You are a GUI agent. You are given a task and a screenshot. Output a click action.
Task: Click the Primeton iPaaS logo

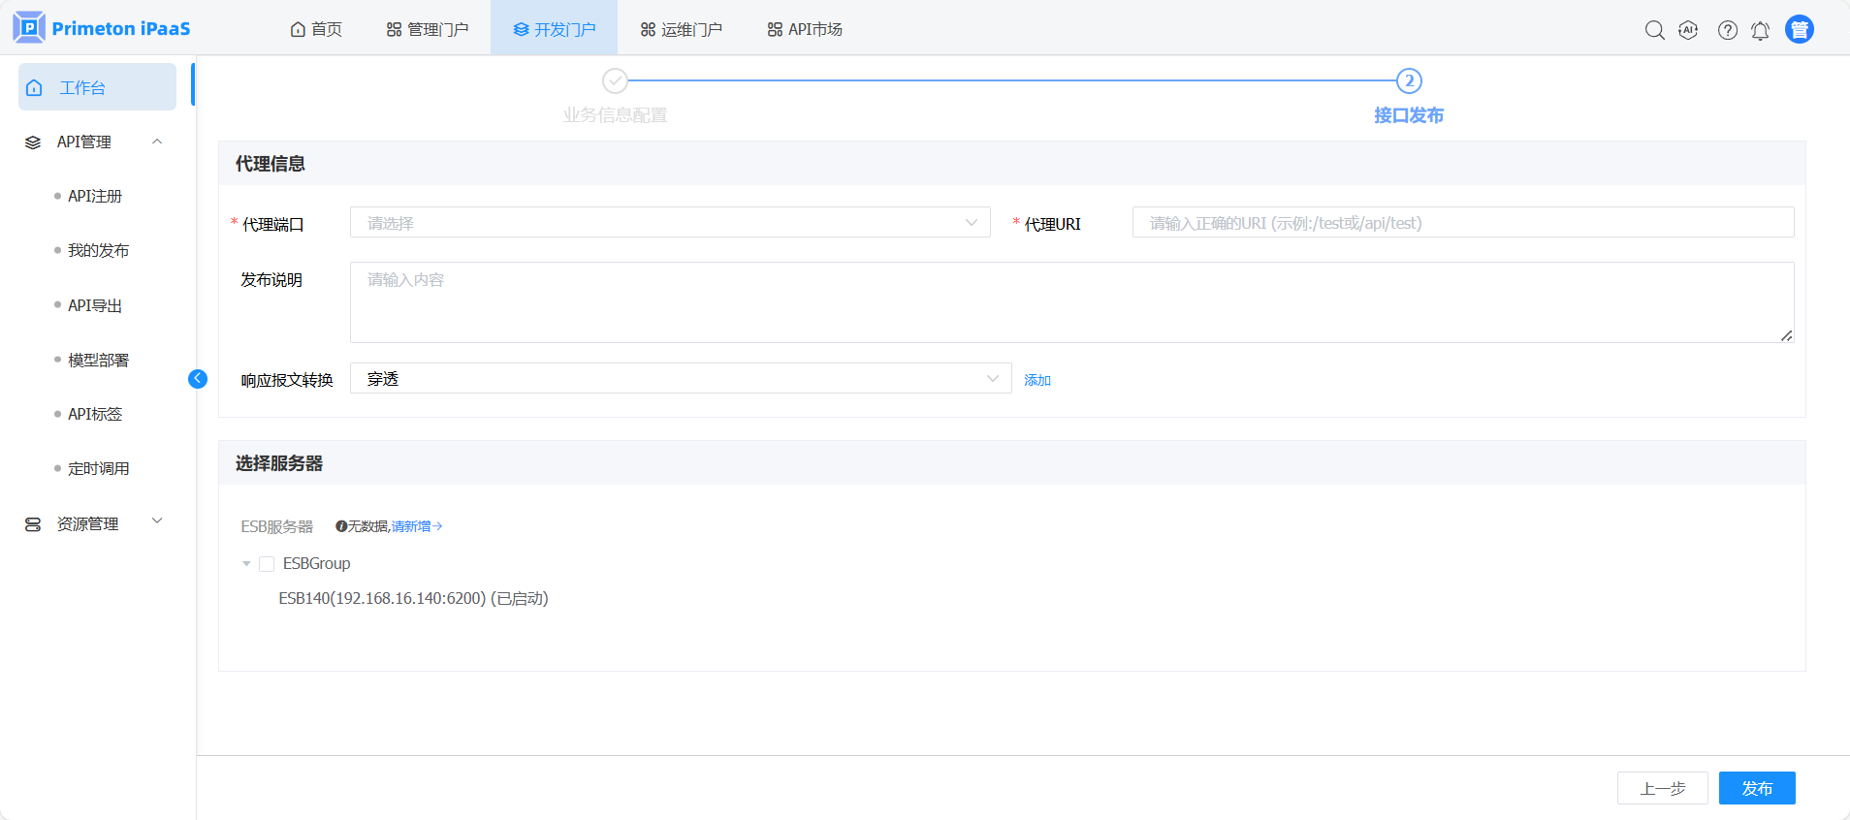(102, 28)
